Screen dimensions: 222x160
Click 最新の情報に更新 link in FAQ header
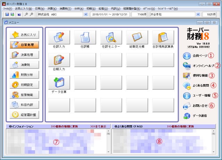point(180,126)
